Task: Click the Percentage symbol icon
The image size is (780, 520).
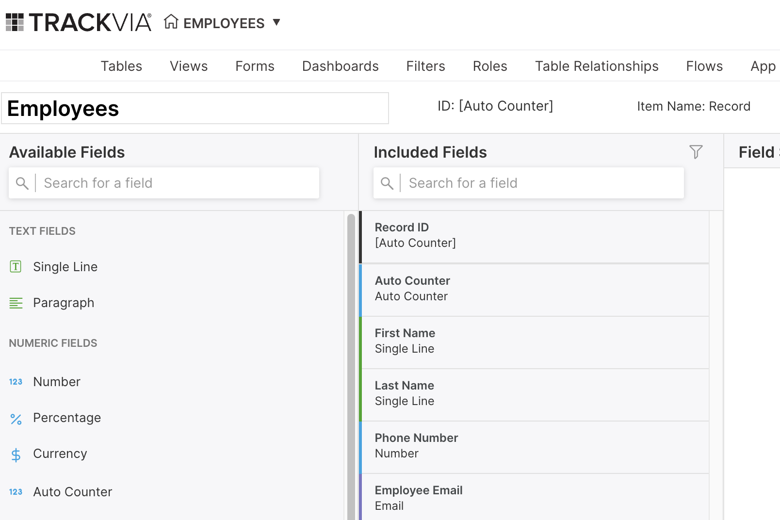Action: click(x=16, y=419)
